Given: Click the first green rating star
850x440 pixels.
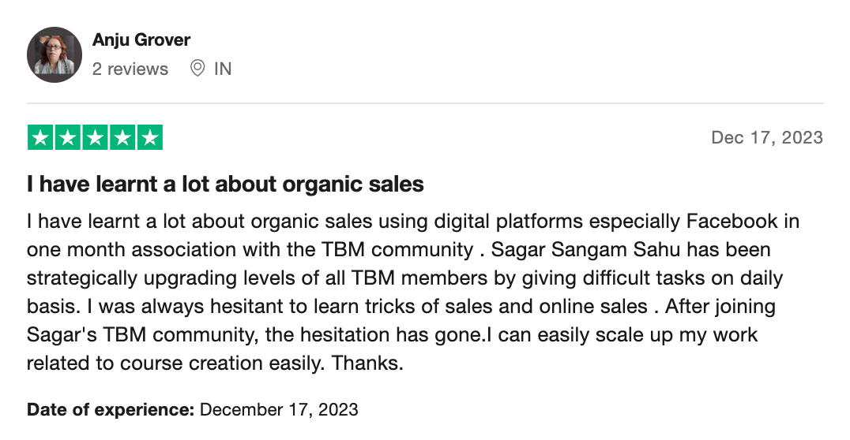Looking at the screenshot, I should [41, 138].
